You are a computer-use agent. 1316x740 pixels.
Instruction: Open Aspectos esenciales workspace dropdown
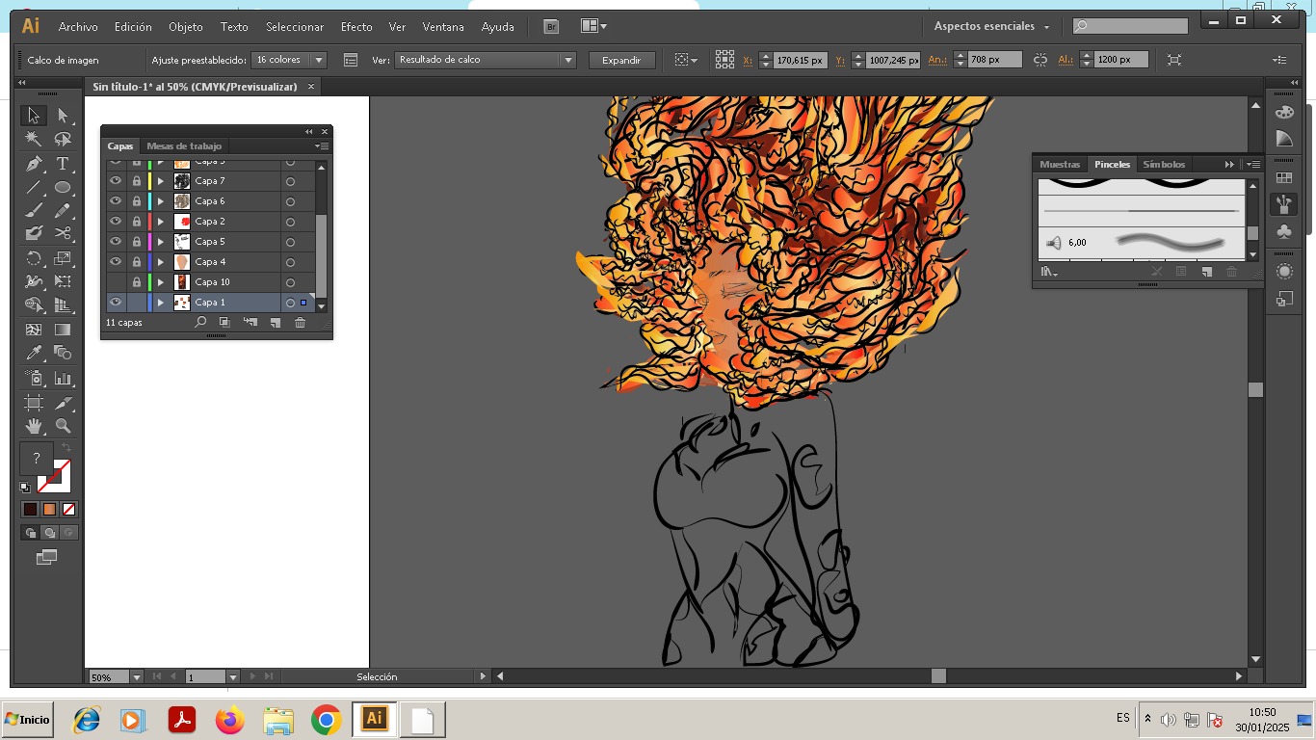tap(991, 27)
